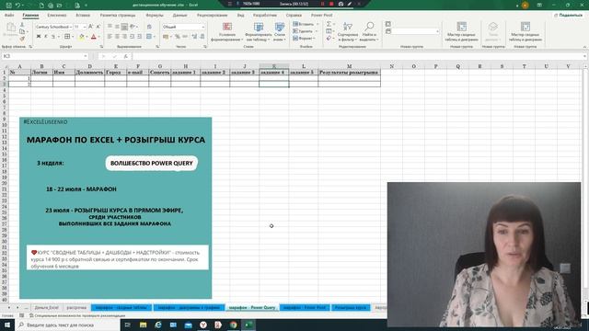Open the Розыгрыш курса sheet tab

(351, 308)
